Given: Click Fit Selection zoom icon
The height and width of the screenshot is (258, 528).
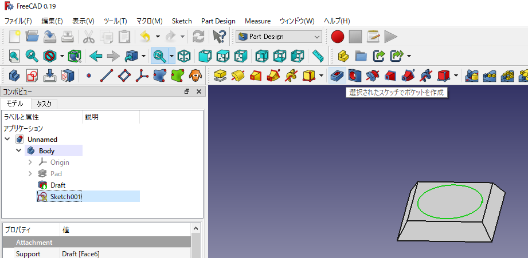Looking at the screenshot, I should pyautogui.click(x=32, y=56).
